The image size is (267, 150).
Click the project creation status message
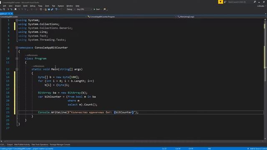point(27,149)
